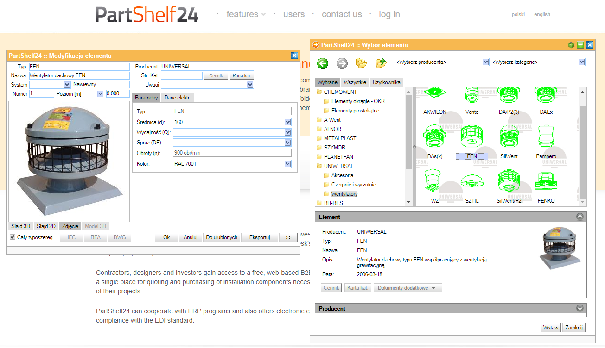This screenshot has width=605, height=348.
Task: Choose the FENKO component icon
Action: tap(546, 183)
